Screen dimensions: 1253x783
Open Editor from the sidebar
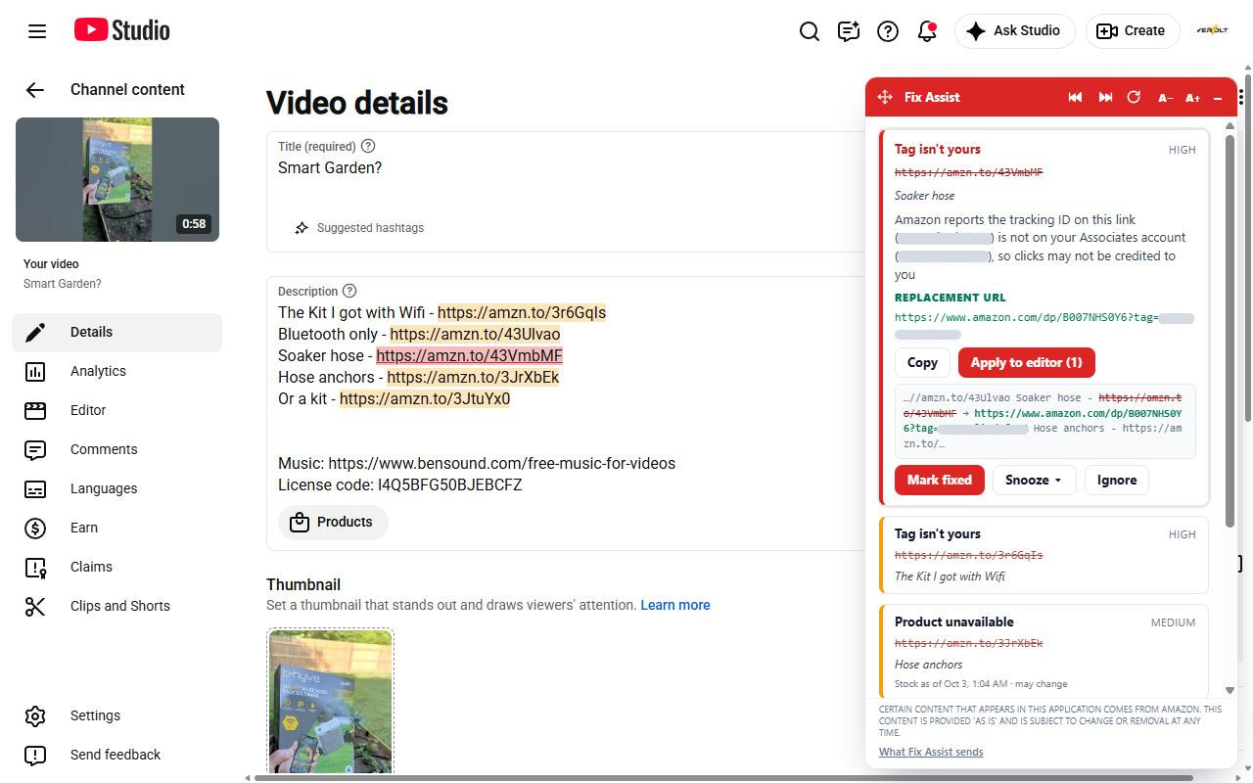117,410
